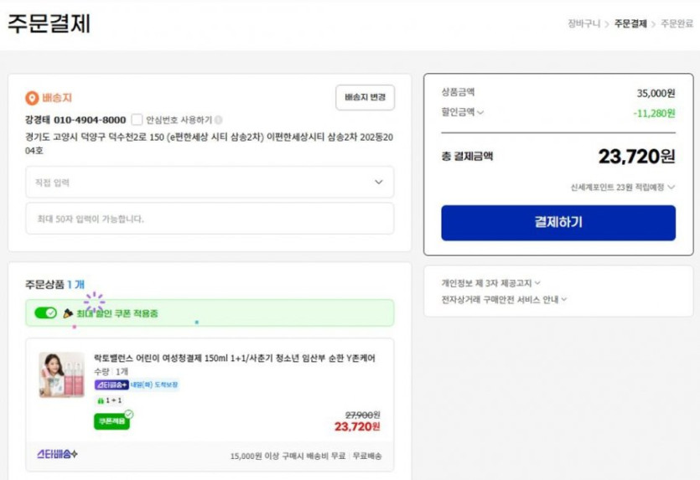Image resolution: width=700 pixels, height=480 pixels.
Task: Click the 배송지 변경 button
Action: click(x=365, y=97)
